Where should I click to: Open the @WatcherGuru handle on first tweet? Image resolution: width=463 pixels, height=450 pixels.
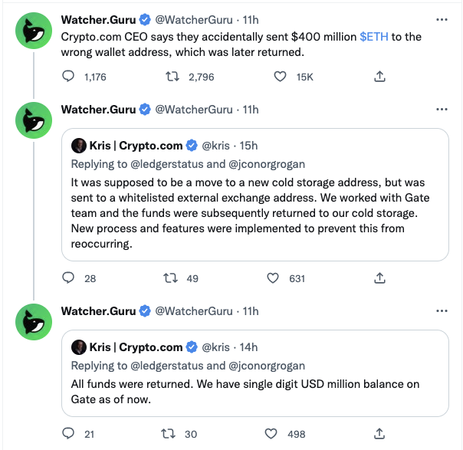pos(194,19)
